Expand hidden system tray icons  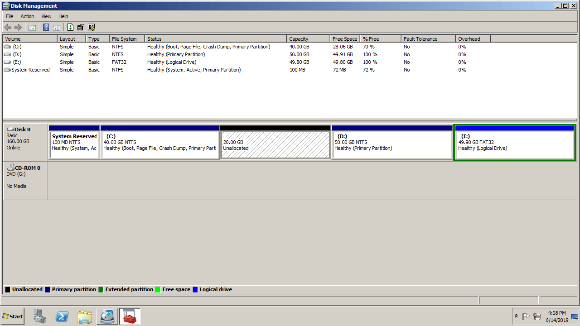tap(516, 316)
